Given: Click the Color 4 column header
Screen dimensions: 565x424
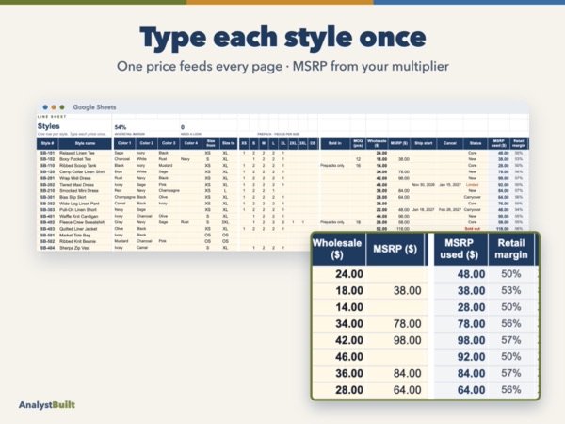Looking at the screenshot, I should pyautogui.click(x=191, y=143).
